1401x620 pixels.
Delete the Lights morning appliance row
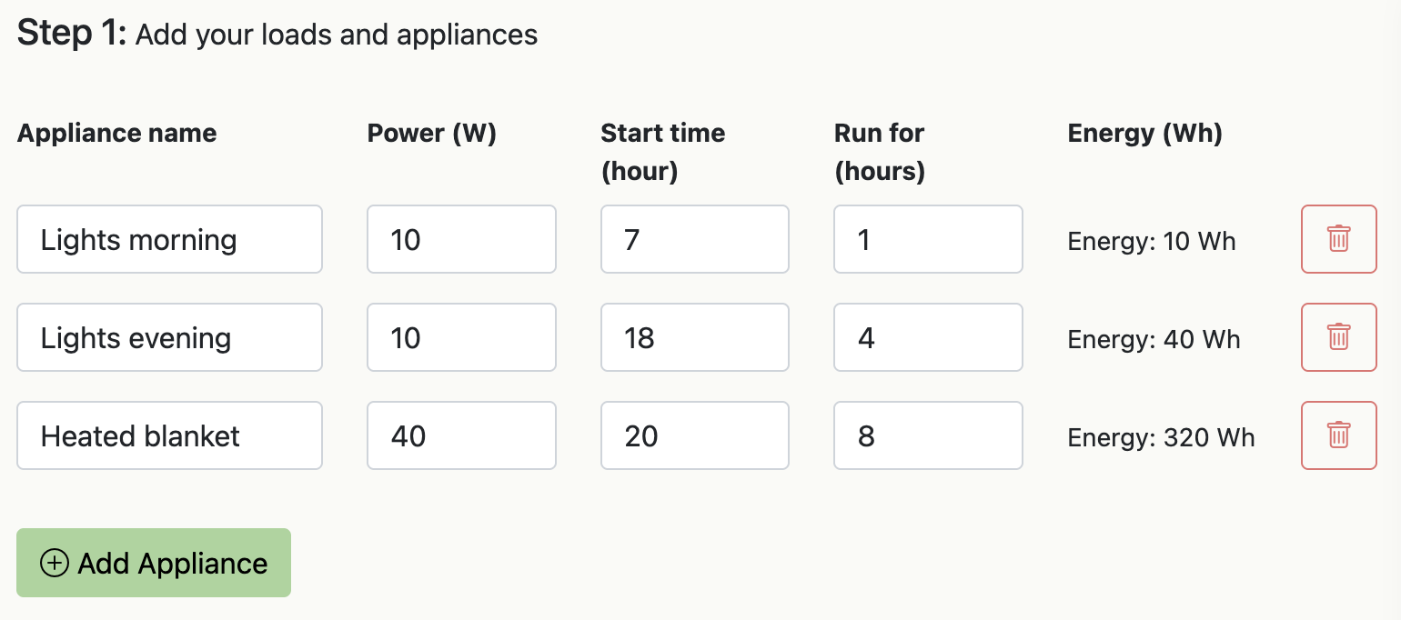click(1338, 239)
